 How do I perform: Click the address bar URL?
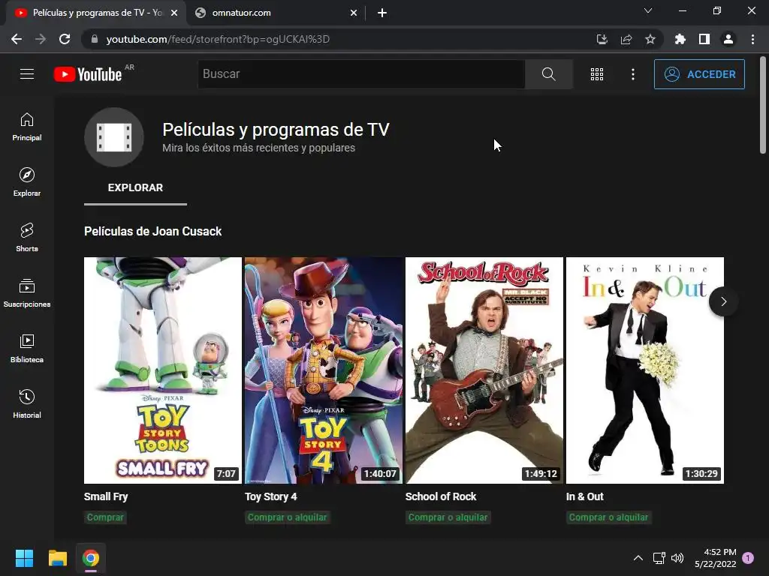[218, 39]
